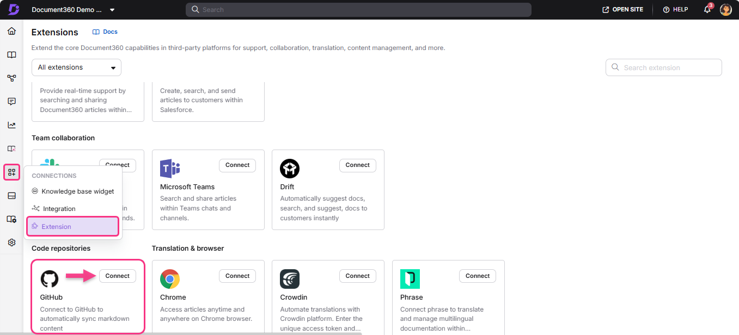Open the Localization icon above Settings
Image resolution: width=739 pixels, height=335 pixels.
click(11, 219)
